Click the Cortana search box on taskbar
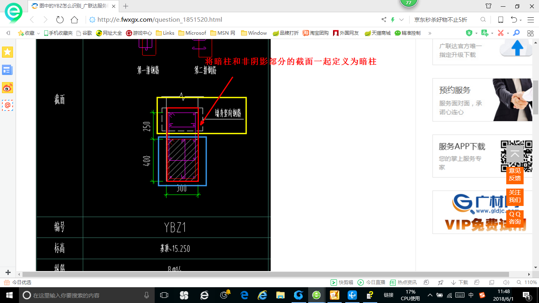The image size is (539, 303). (x=86, y=295)
